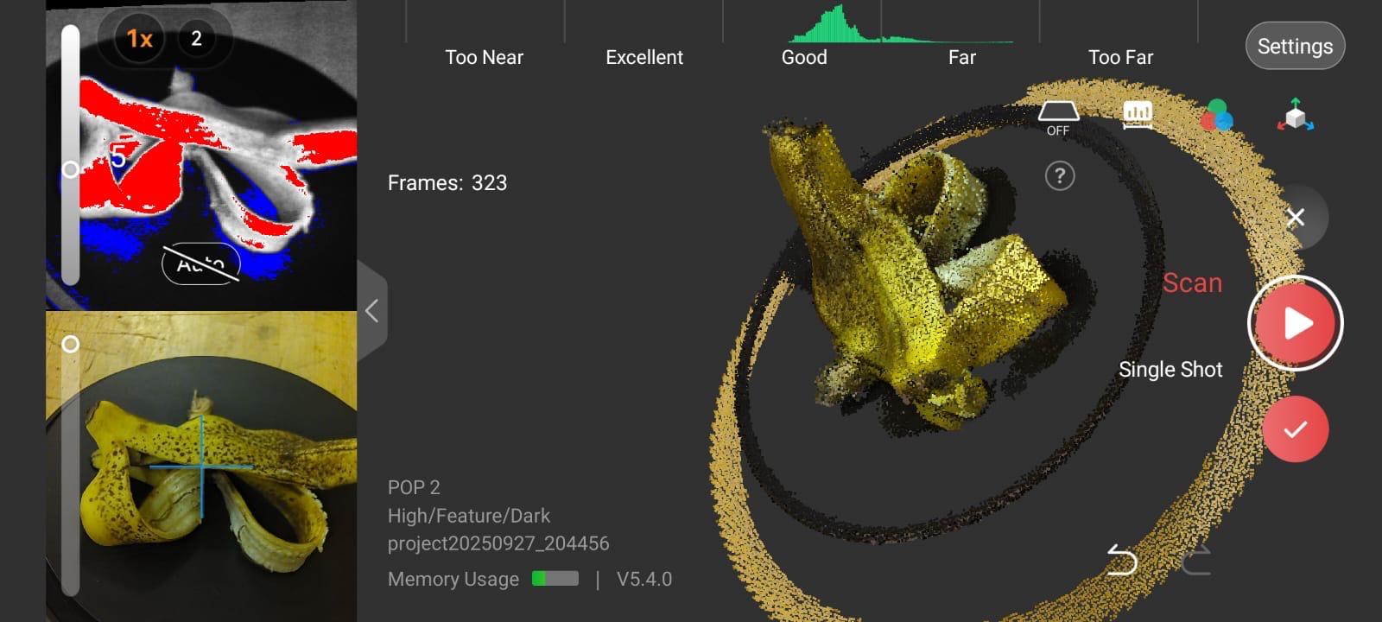Click the RGB camera brightness slider handle
The image size is (1382, 622).
coord(71,344)
